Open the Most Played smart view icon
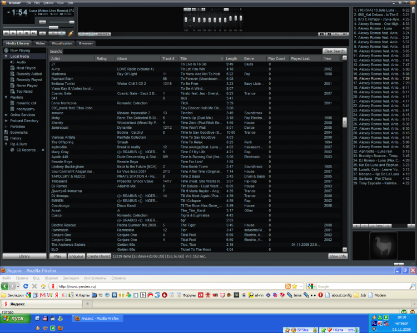 click(12, 68)
